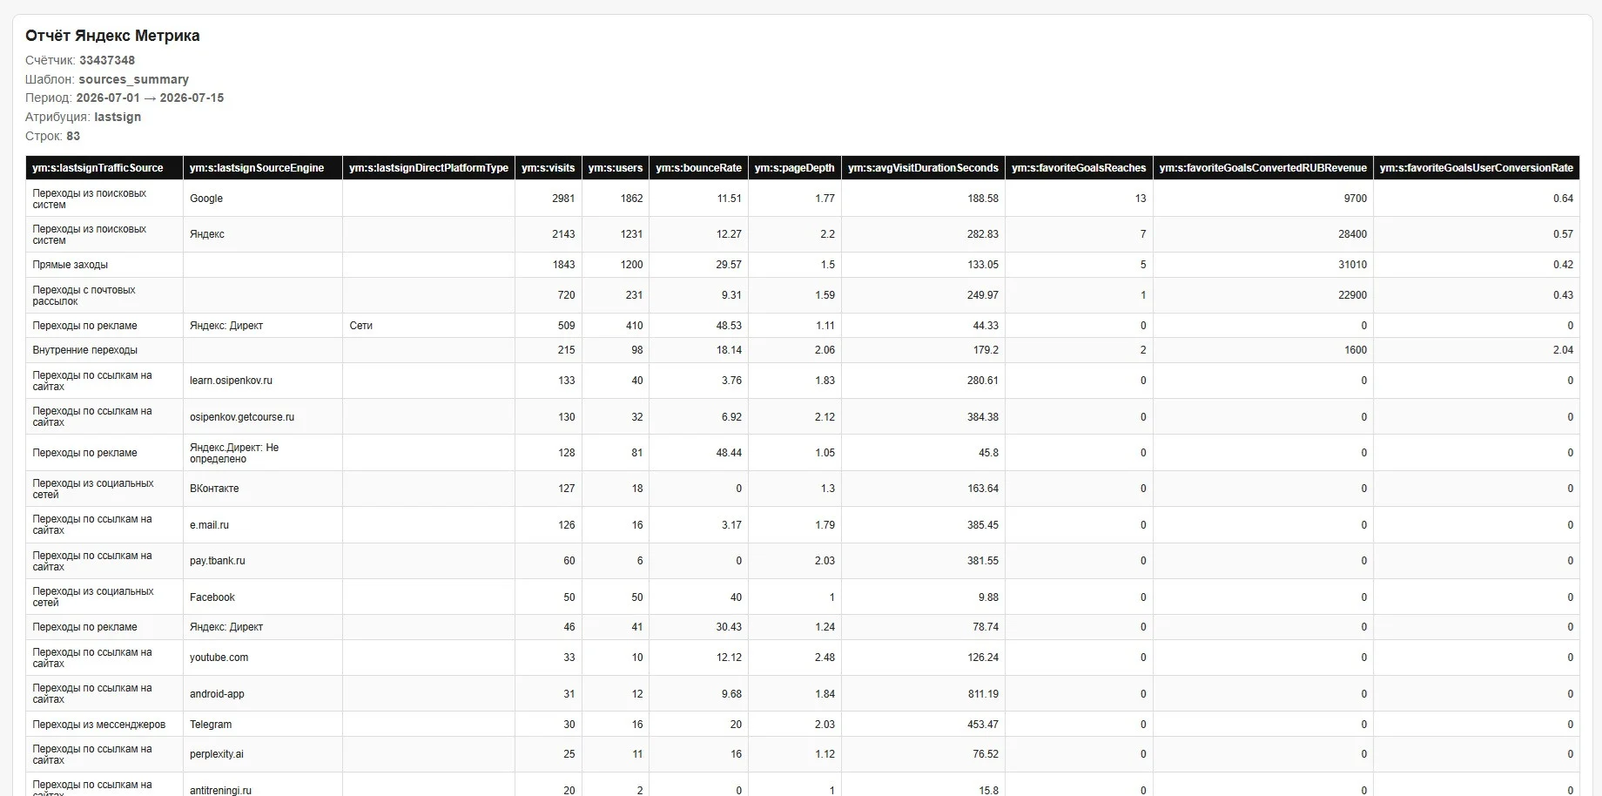Click the Отчёт Яндекс Метрика title
This screenshot has width=1602, height=796.
pyautogui.click(x=112, y=36)
